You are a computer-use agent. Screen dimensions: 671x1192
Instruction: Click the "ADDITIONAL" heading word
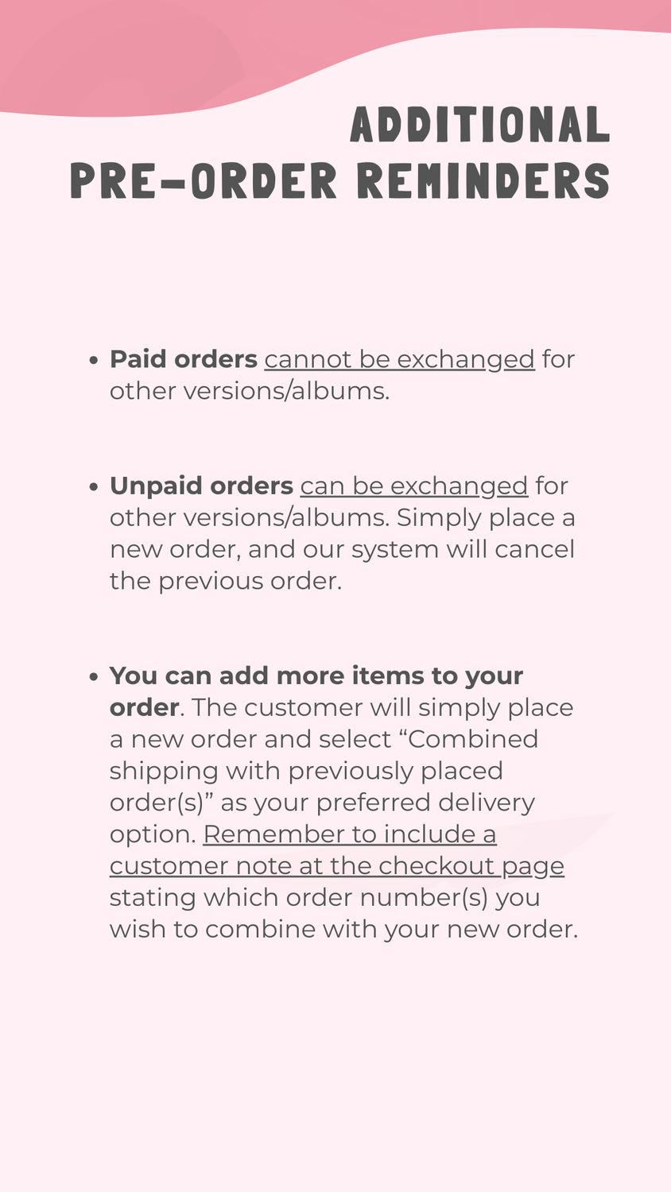480,126
